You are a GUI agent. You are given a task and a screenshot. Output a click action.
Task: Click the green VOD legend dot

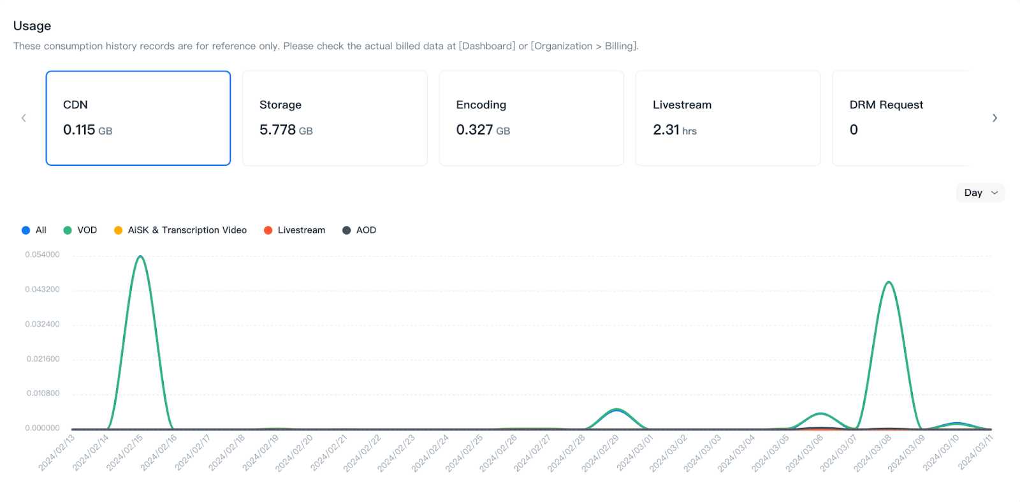[x=68, y=230]
